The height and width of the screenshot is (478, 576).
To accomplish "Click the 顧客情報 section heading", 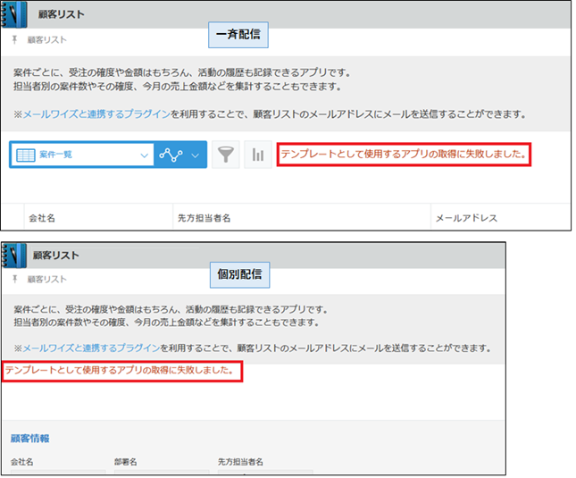I will tap(29, 439).
